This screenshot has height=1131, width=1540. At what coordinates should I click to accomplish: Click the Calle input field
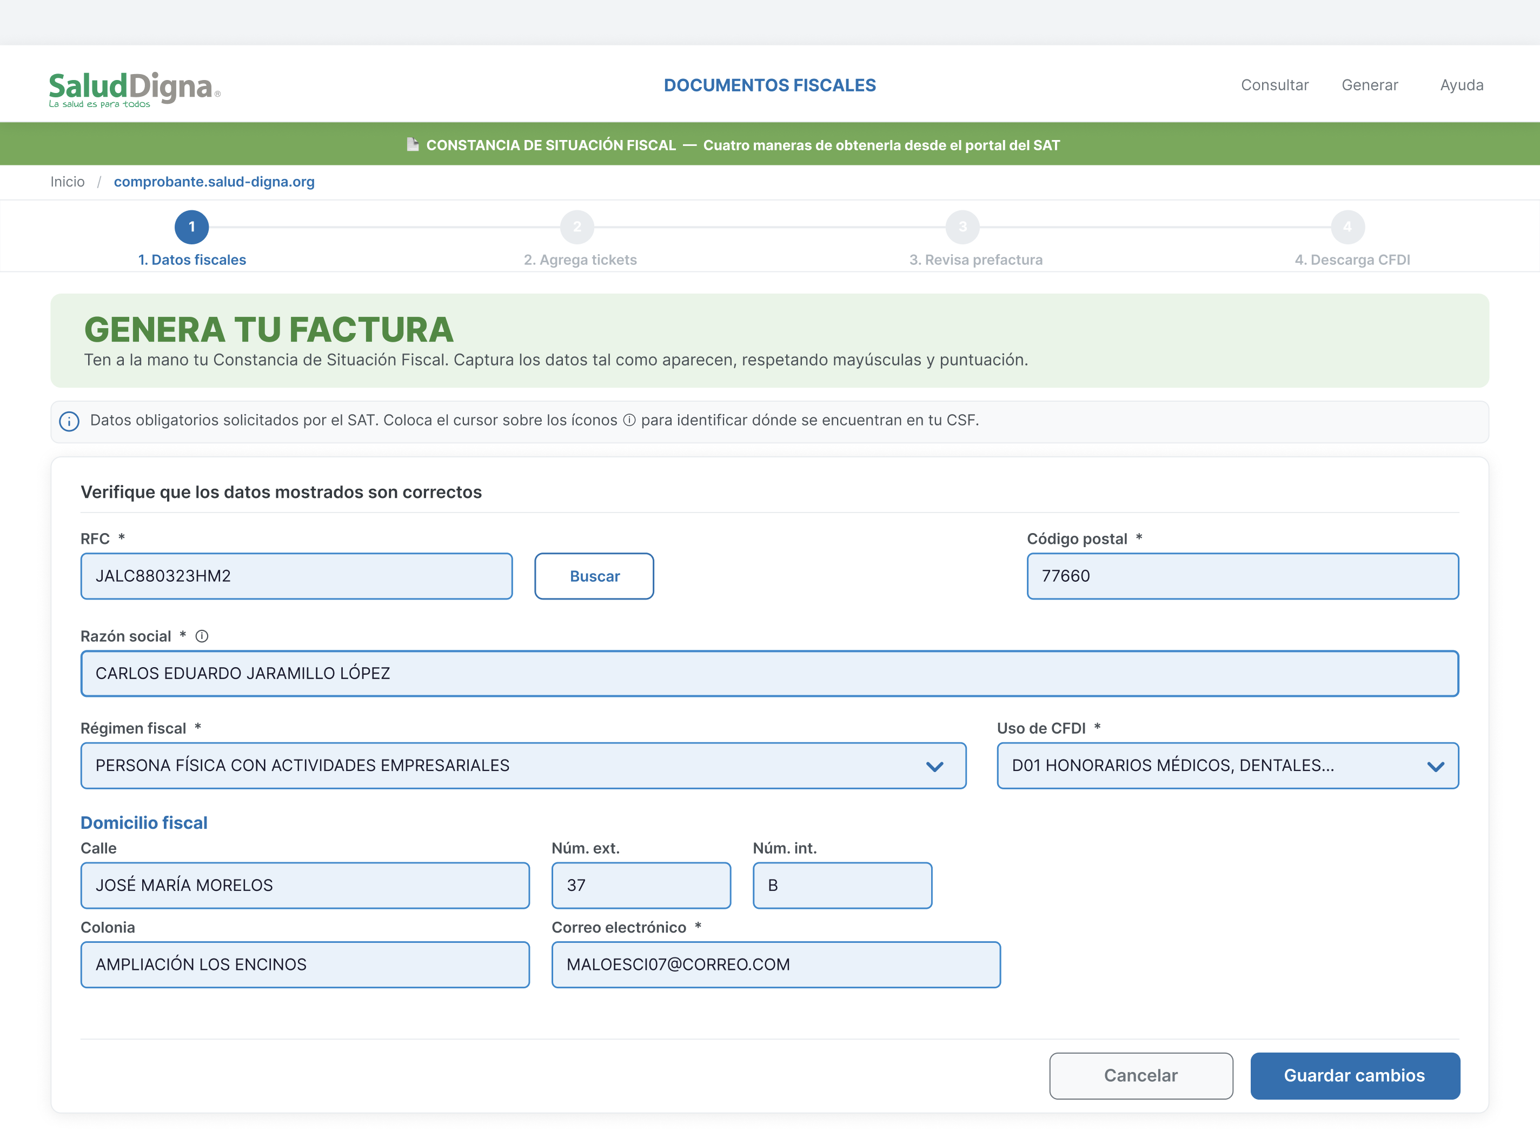[x=306, y=886]
